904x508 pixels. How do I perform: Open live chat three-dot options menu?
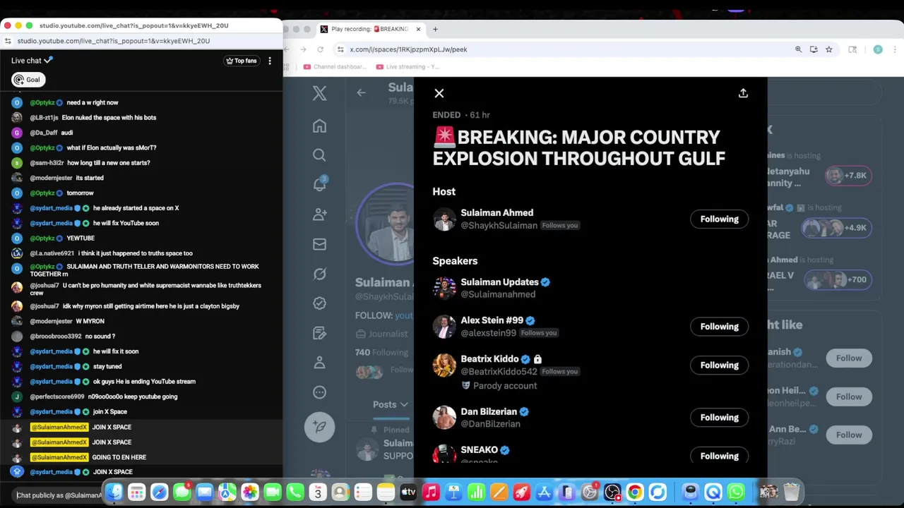pos(270,61)
